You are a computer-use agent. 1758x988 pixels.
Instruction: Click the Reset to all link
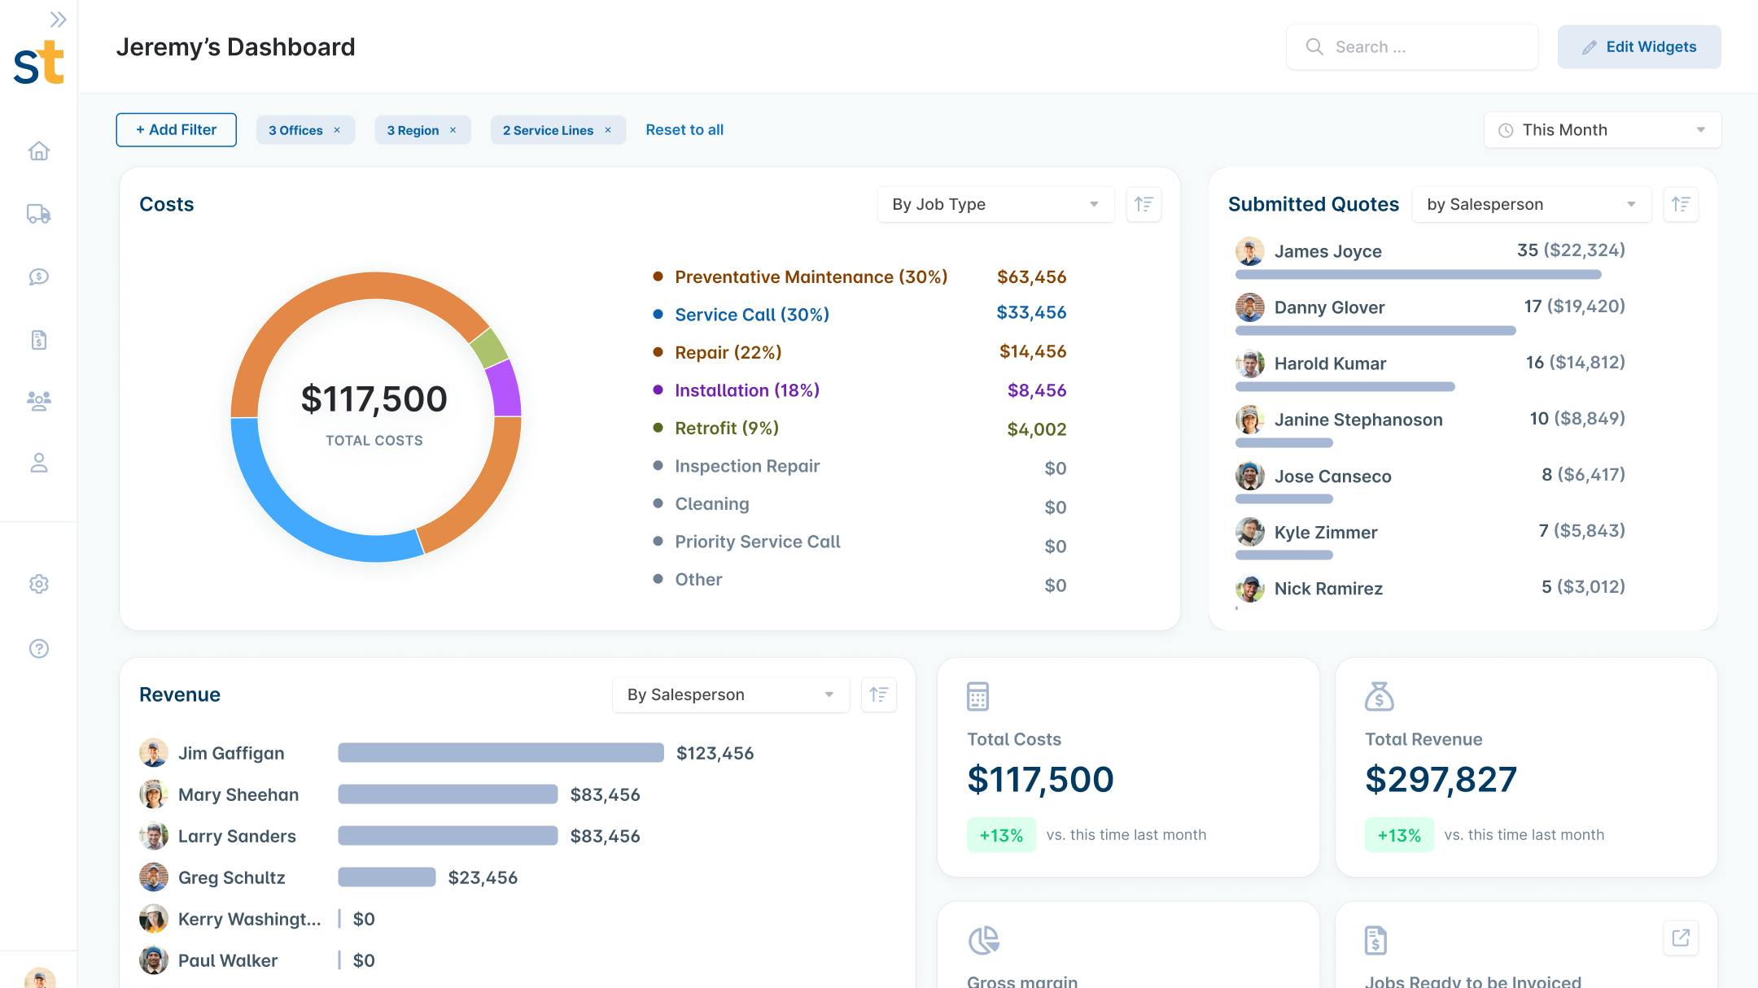tap(684, 129)
